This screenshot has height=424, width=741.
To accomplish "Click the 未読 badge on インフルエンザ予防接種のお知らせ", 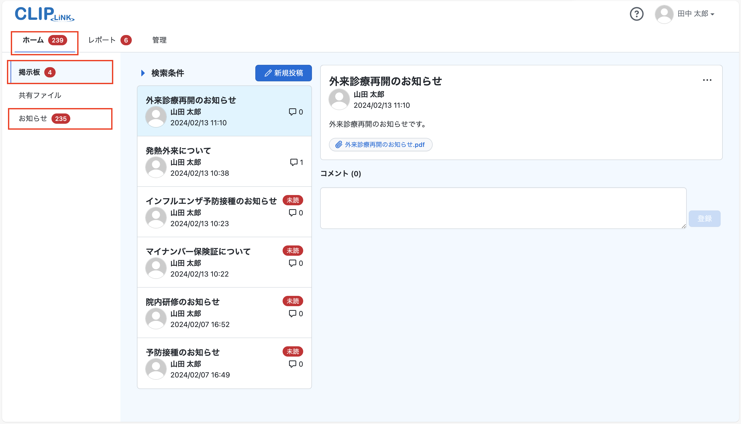I will [293, 200].
